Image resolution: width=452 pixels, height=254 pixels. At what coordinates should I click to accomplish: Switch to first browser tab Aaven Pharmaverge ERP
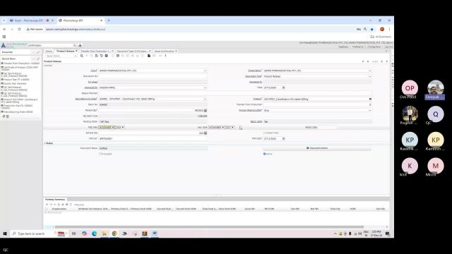point(28,20)
